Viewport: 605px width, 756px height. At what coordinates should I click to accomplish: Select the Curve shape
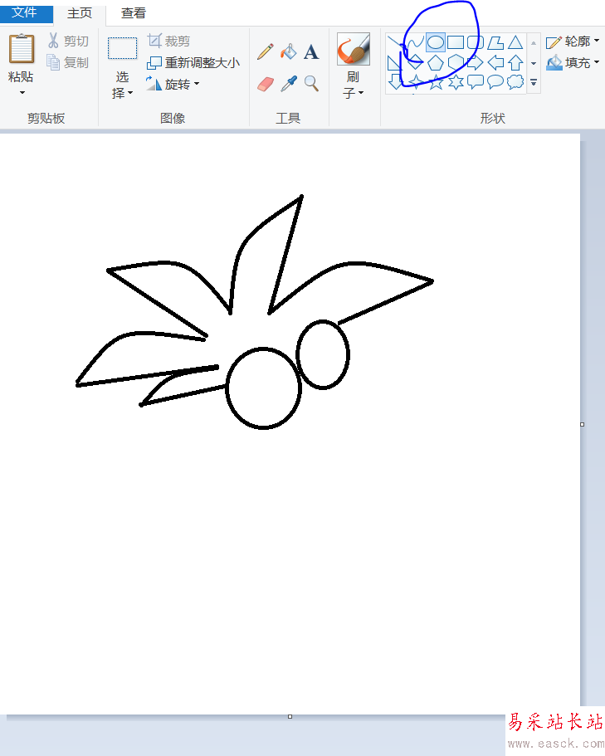coord(415,42)
